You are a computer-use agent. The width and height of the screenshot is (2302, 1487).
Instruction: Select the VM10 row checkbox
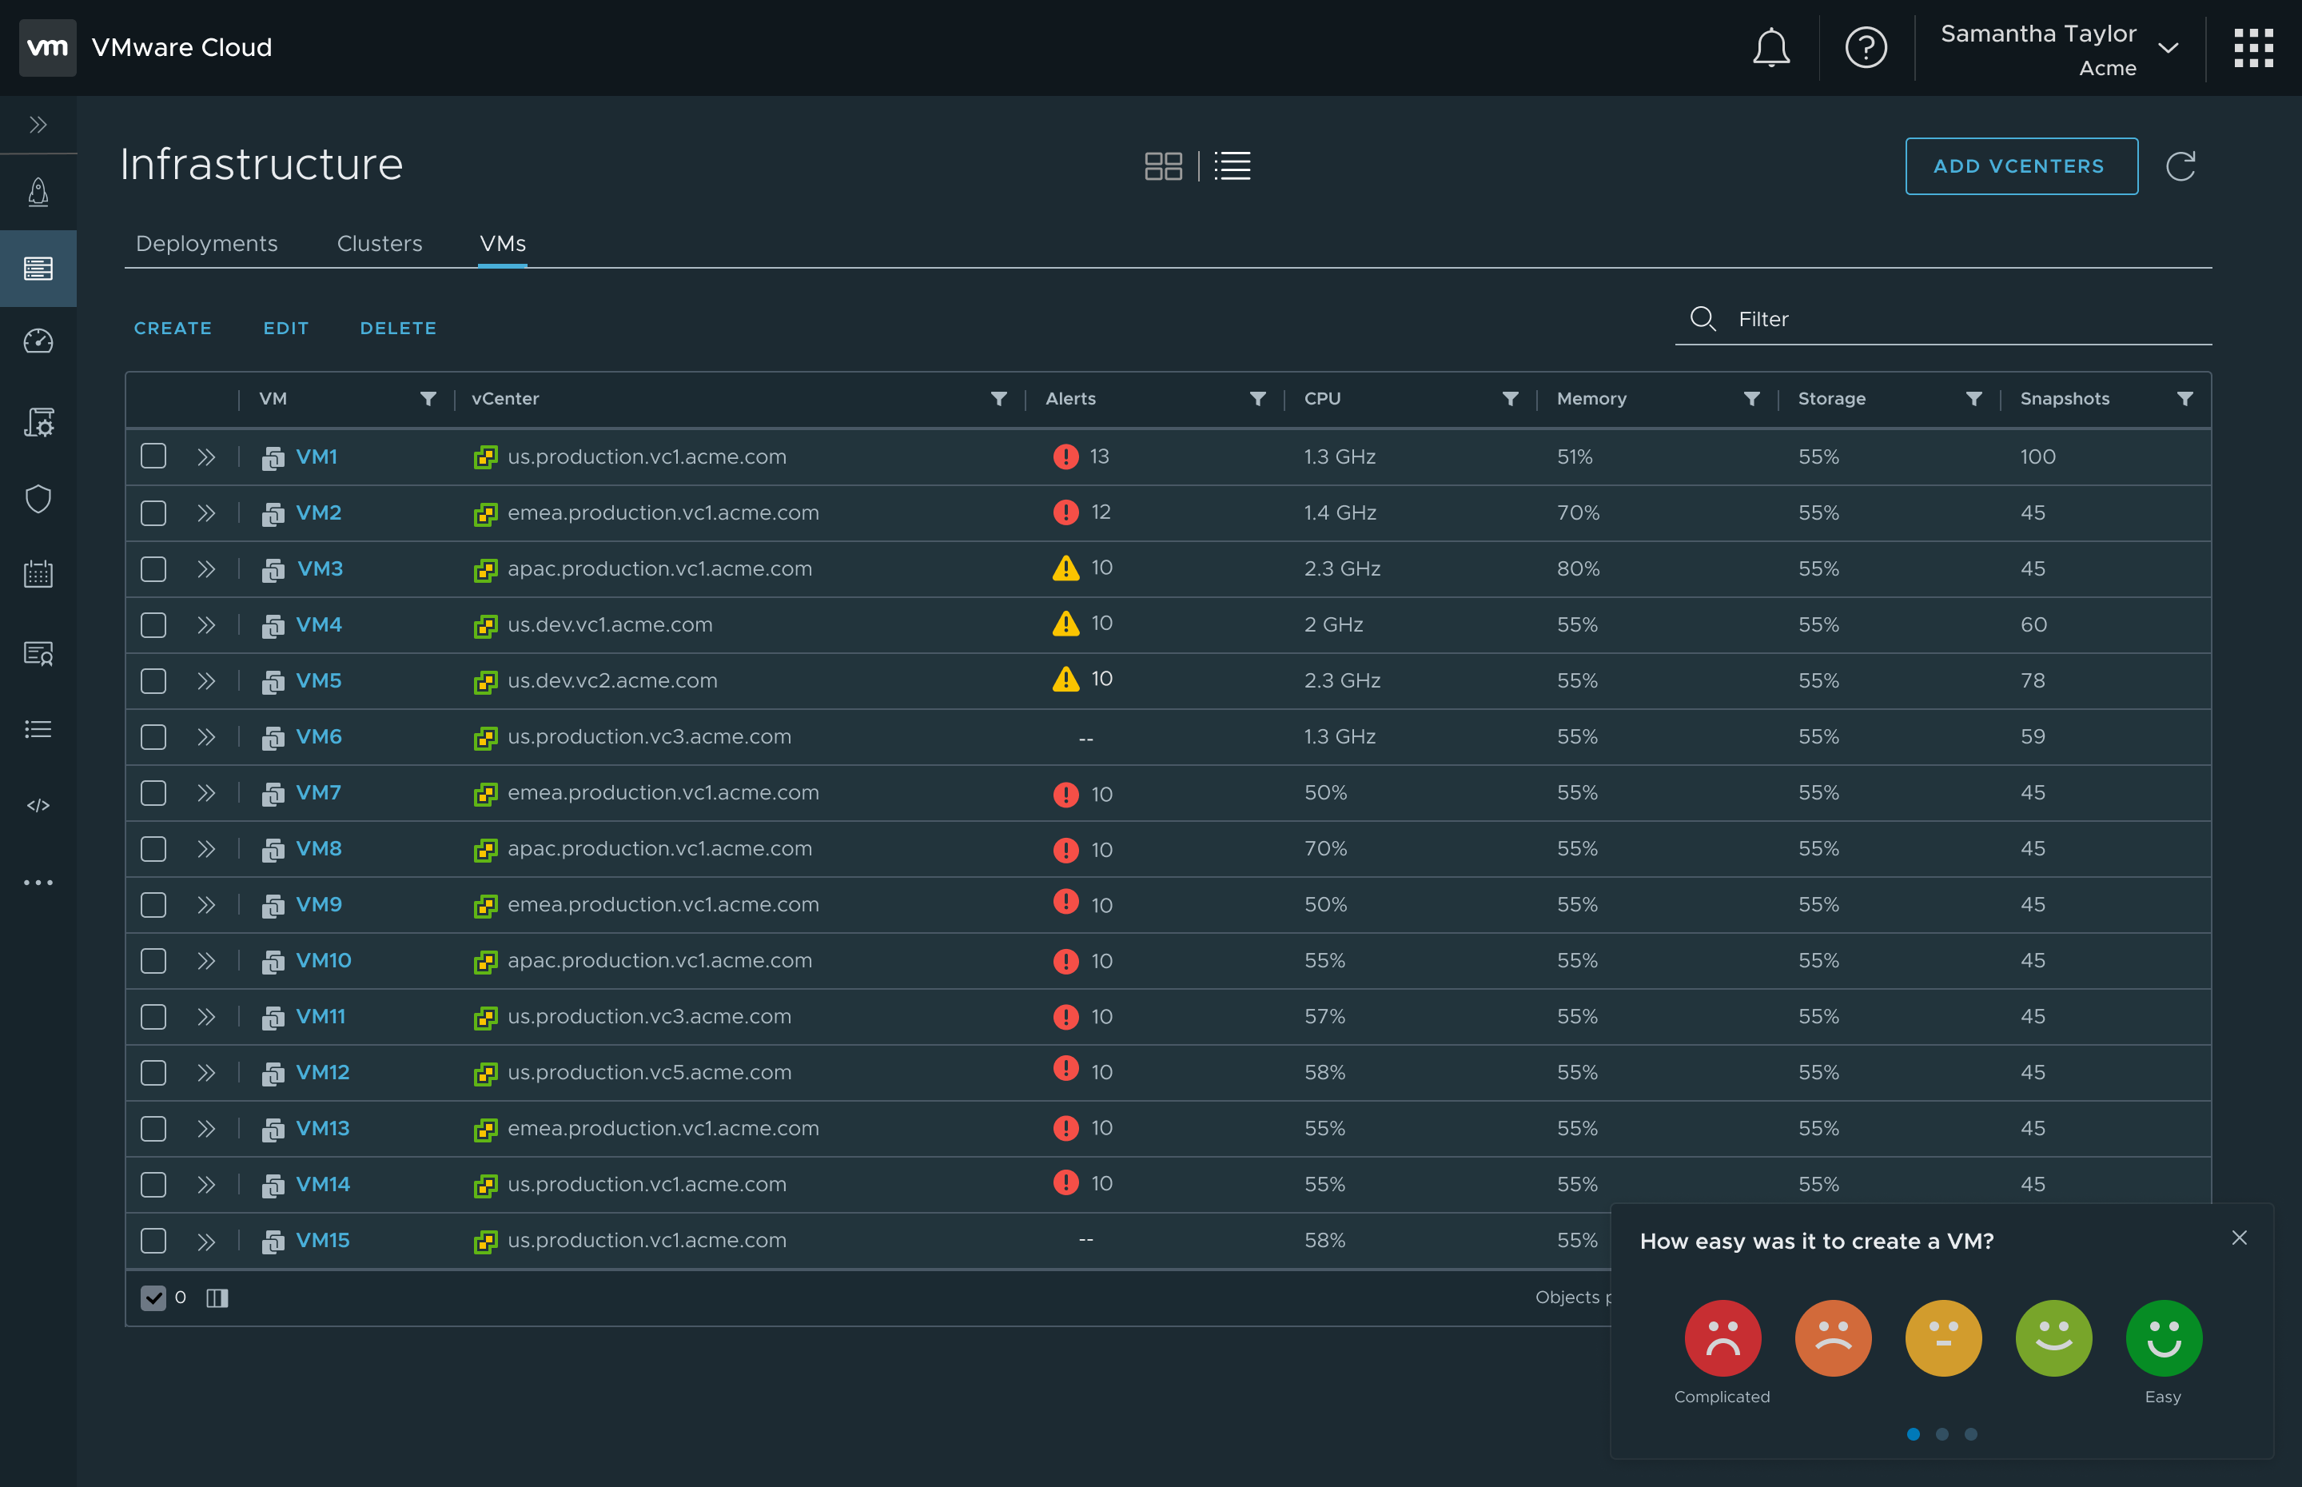click(153, 960)
